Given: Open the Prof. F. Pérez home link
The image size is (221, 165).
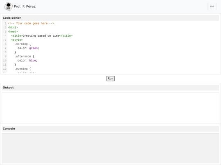Looking at the screenshot, I should pyautogui.click(x=20, y=7).
